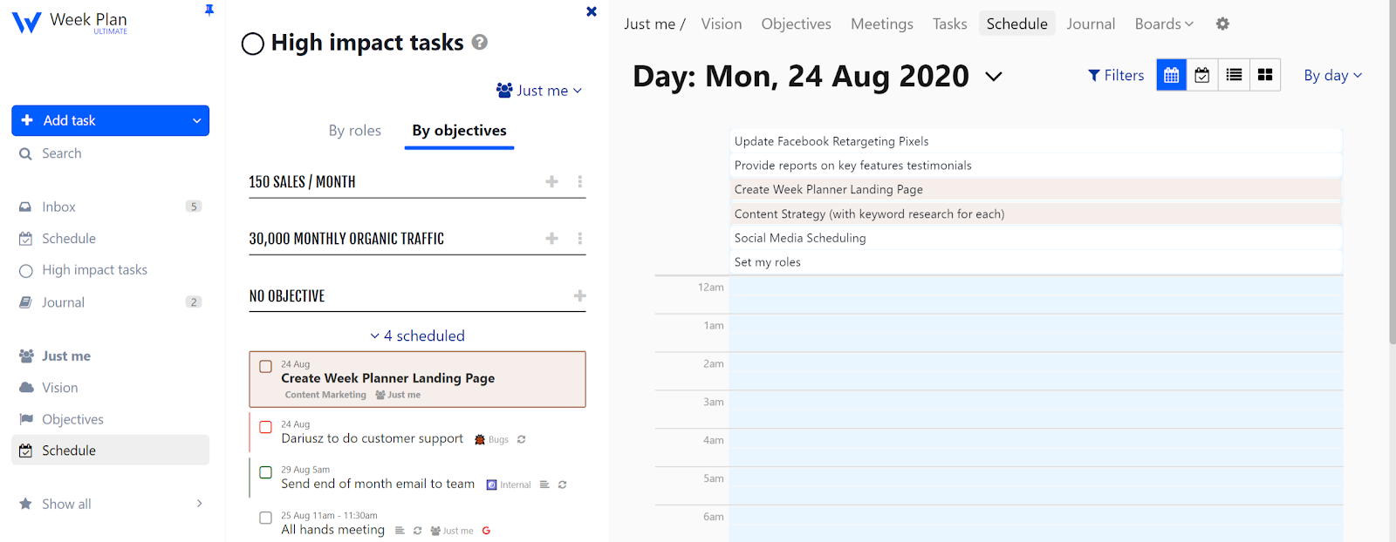This screenshot has height=542, width=1396.
Task: Open the Journal tab in top navigation
Action: pyautogui.click(x=1091, y=24)
